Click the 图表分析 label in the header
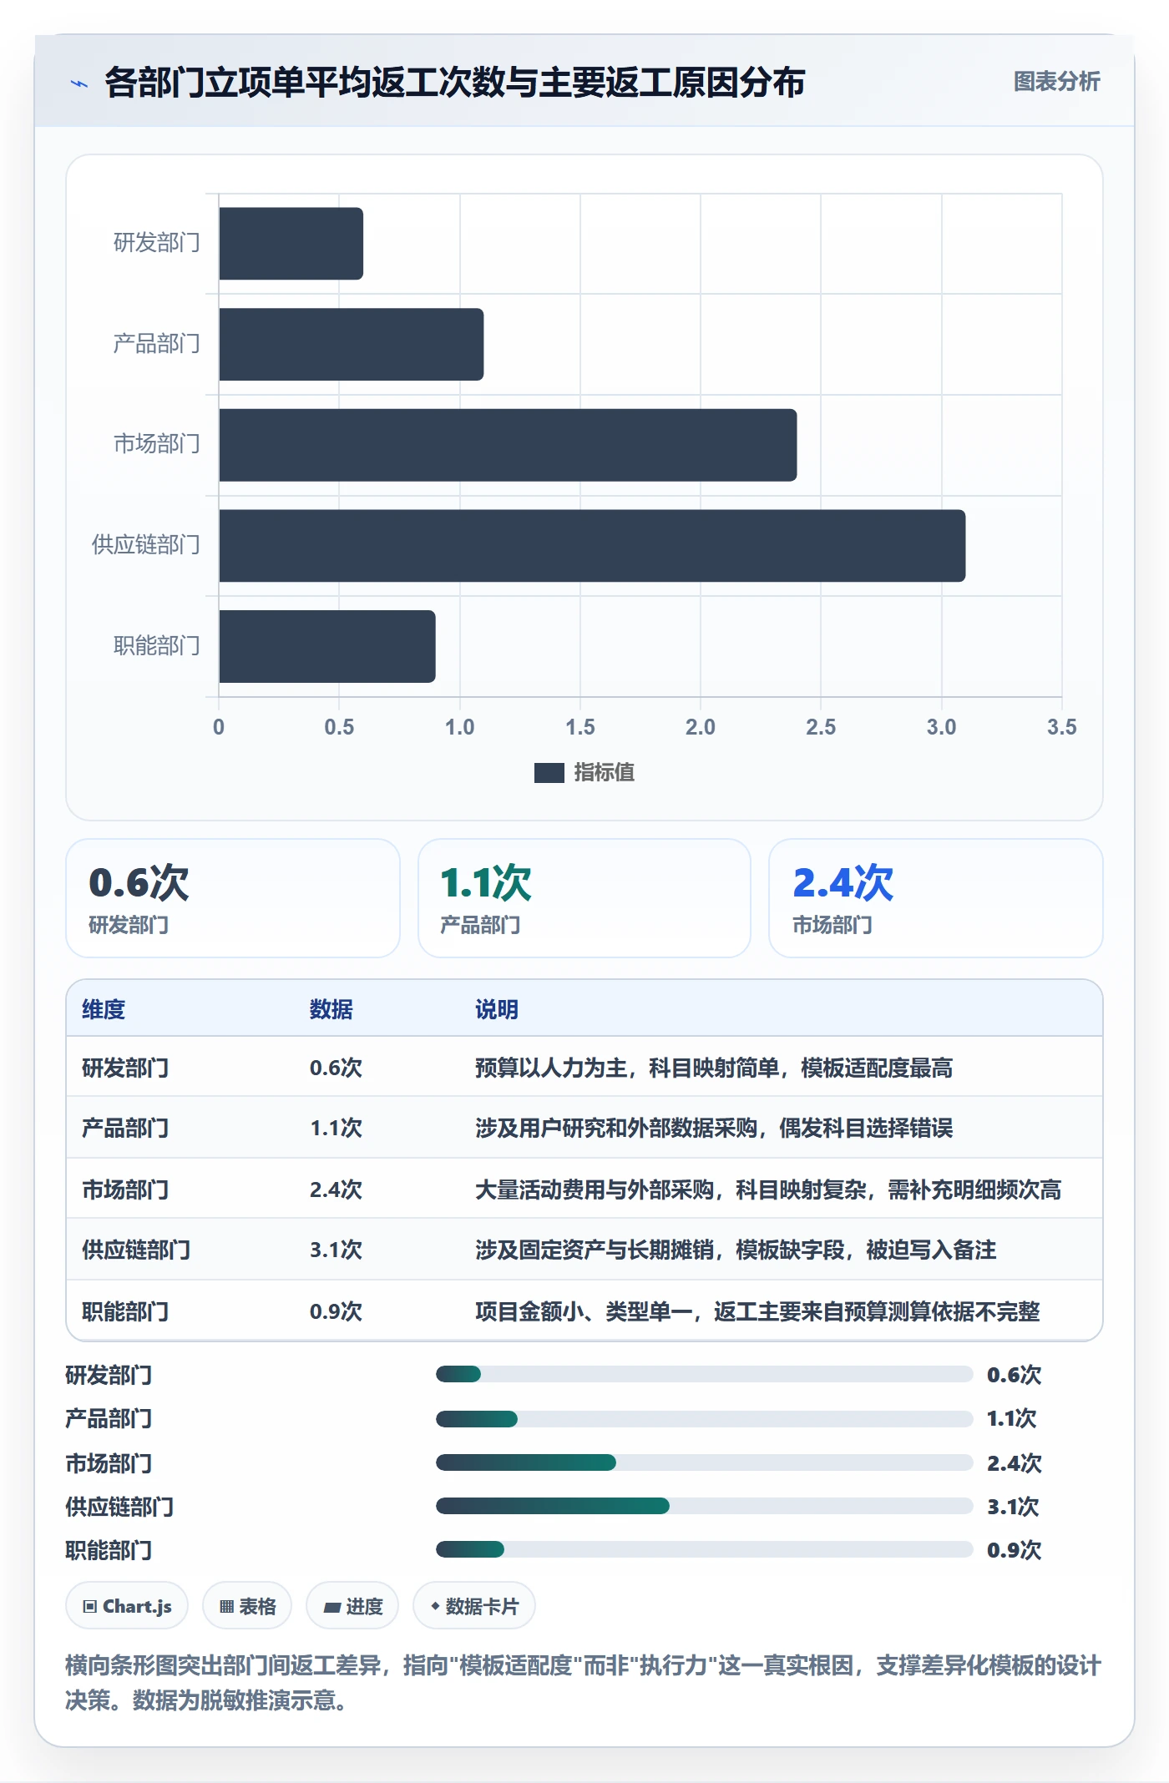This screenshot has height=1783, width=1169. [x=1056, y=82]
